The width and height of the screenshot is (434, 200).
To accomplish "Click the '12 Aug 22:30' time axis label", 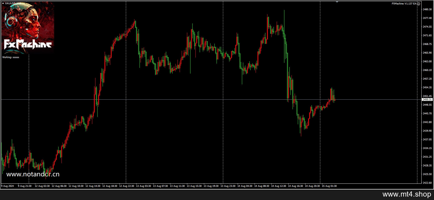I will tap(127, 186).
